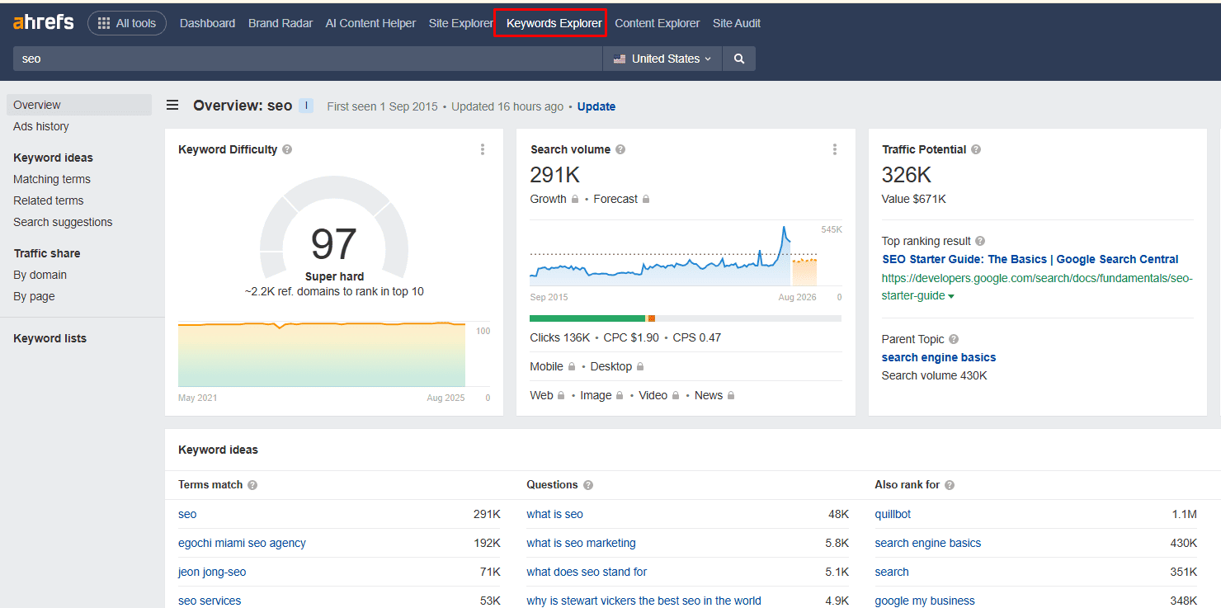The image size is (1221, 608).
Task: Switch to the Site Audit tab
Action: click(x=736, y=23)
